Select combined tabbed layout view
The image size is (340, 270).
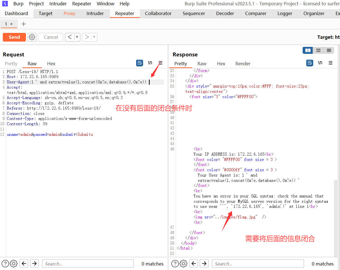pos(329,50)
